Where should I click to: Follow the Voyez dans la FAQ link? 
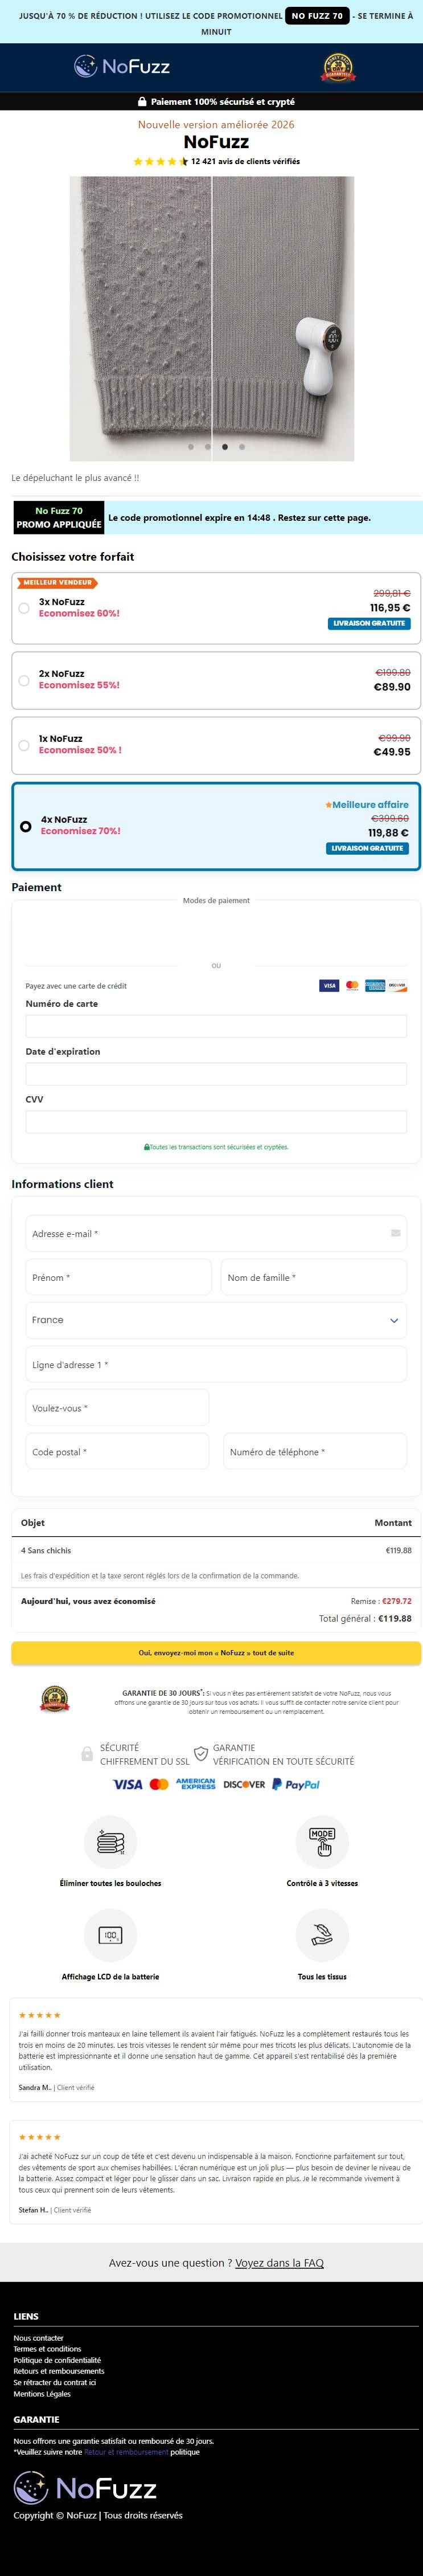click(x=279, y=2263)
